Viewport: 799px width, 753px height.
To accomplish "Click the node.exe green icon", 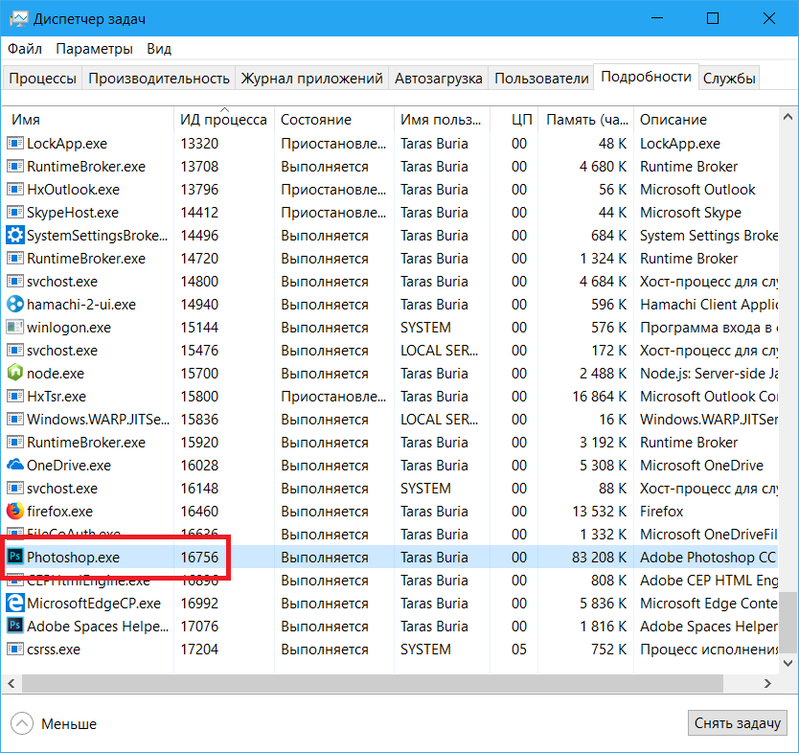I will pyautogui.click(x=15, y=373).
